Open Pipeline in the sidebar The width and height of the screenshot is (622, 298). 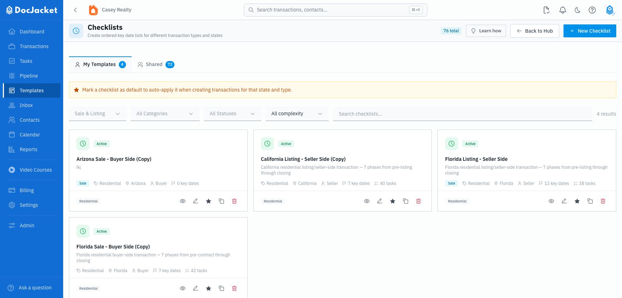point(32,76)
